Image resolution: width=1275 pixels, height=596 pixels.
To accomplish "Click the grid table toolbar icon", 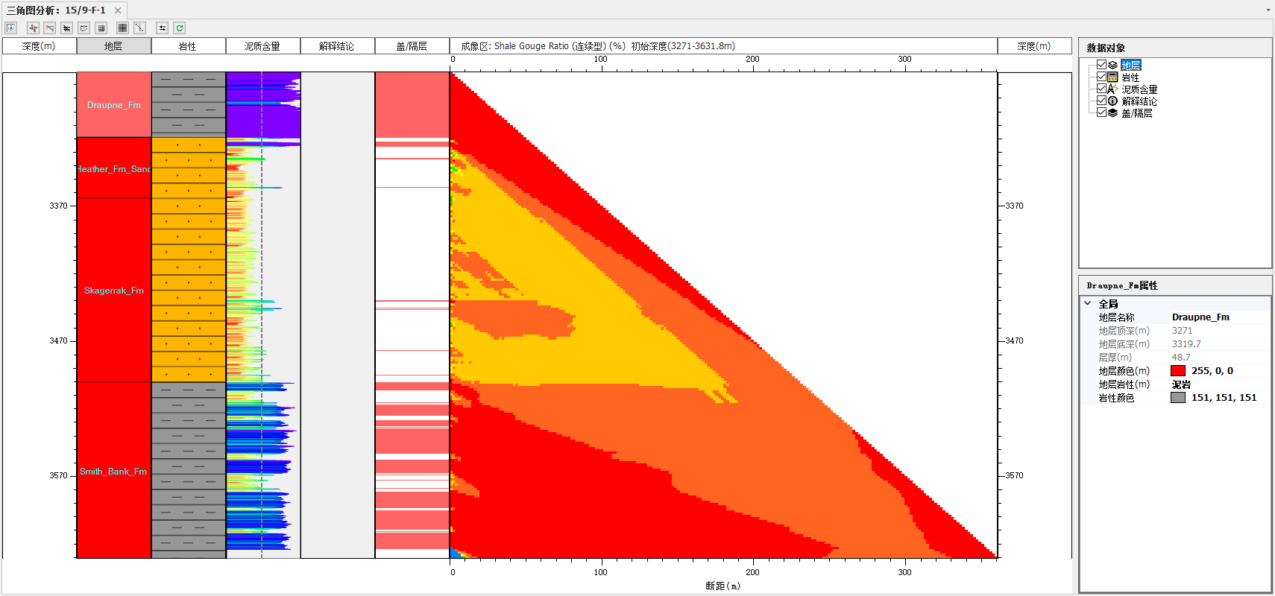I will pos(101,28).
